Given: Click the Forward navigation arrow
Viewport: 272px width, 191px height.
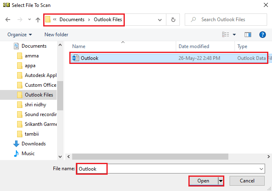Looking at the screenshot, I should [x=20, y=20].
